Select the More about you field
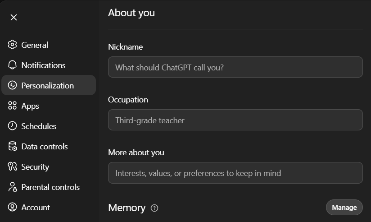The image size is (371, 222). pyautogui.click(x=235, y=173)
